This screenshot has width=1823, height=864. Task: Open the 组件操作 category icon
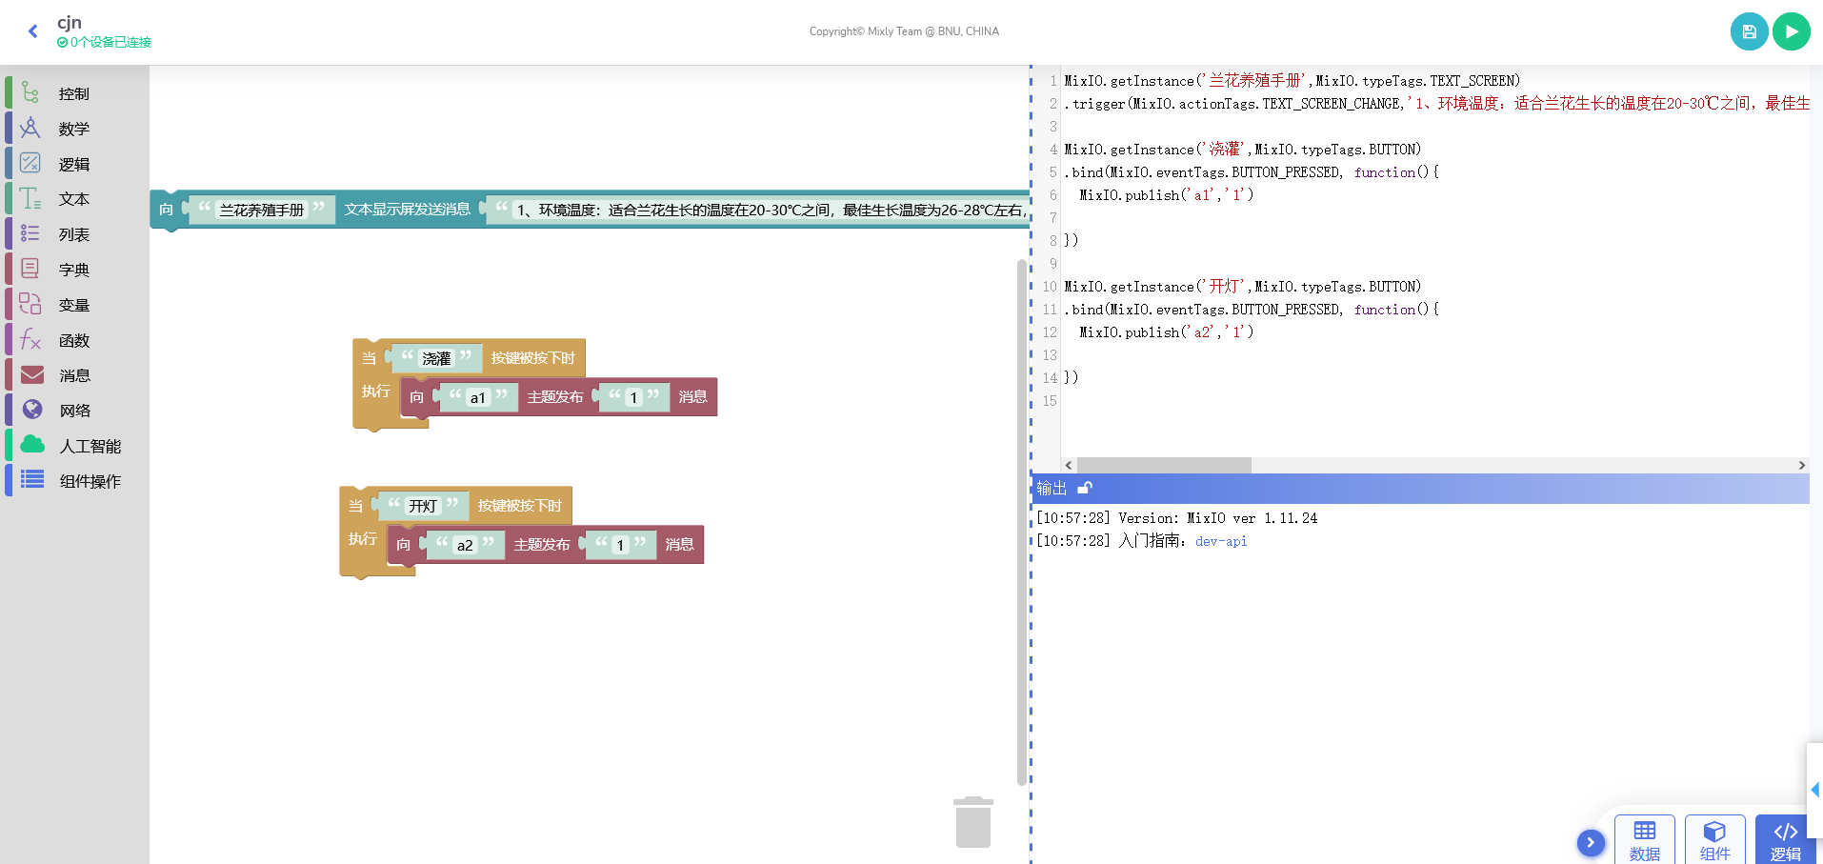[x=32, y=480]
